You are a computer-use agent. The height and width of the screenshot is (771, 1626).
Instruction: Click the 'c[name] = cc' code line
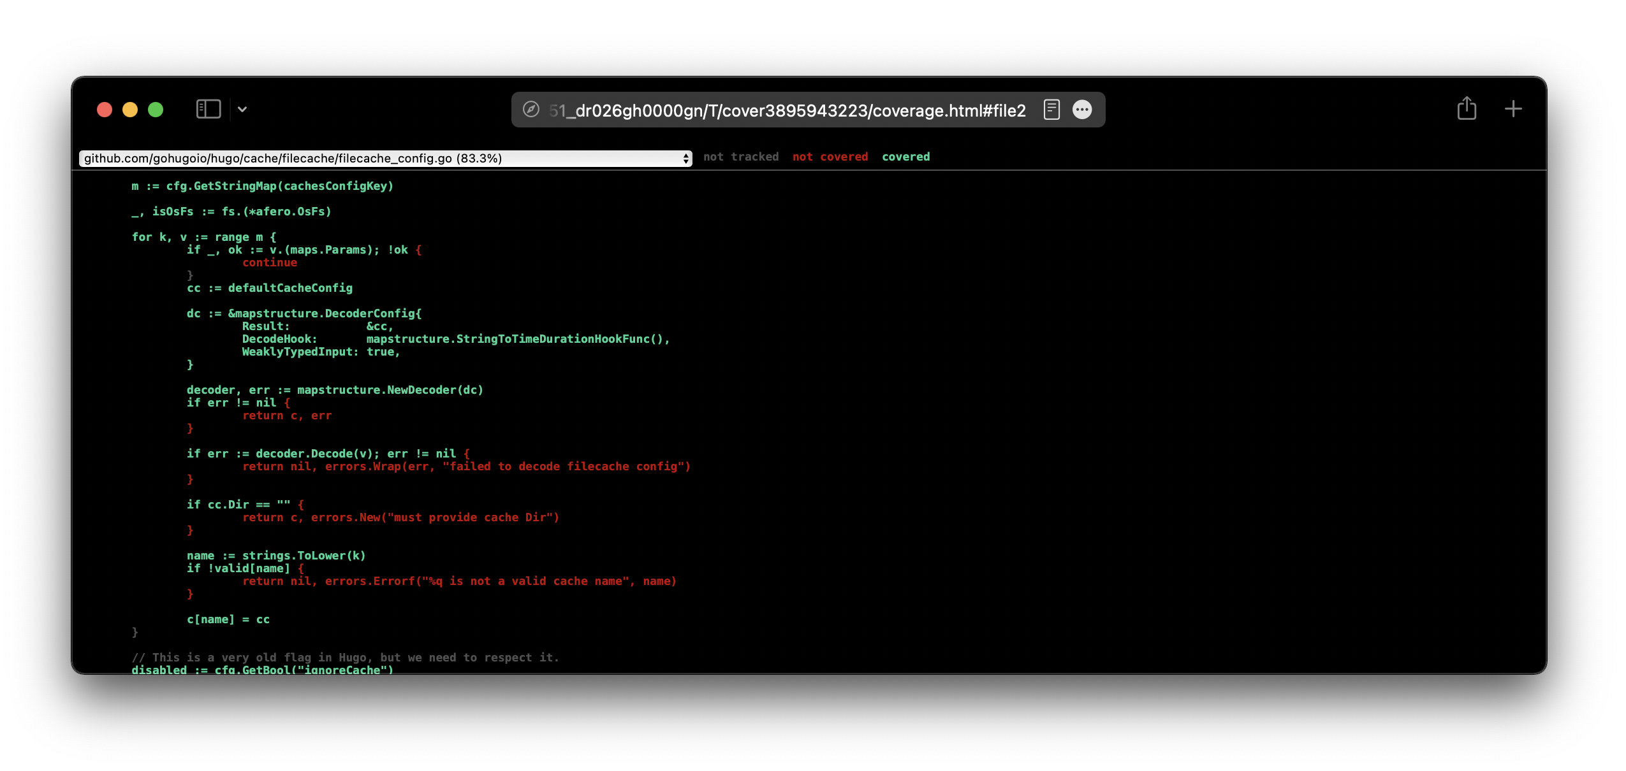pyautogui.click(x=228, y=619)
